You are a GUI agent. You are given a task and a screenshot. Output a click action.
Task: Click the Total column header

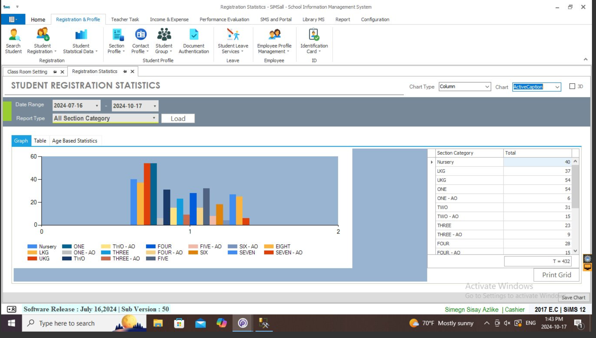(x=537, y=153)
